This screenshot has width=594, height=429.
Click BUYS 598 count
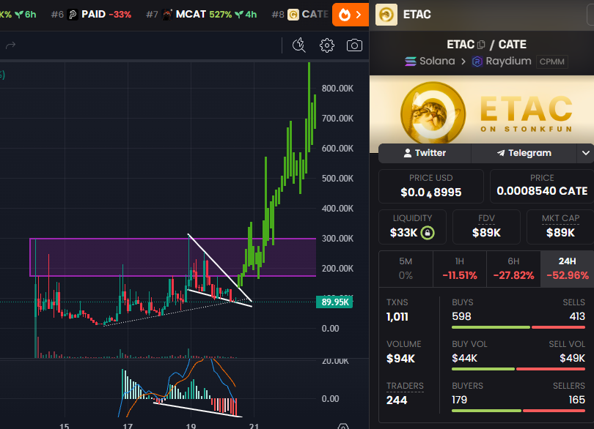click(461, 316)
